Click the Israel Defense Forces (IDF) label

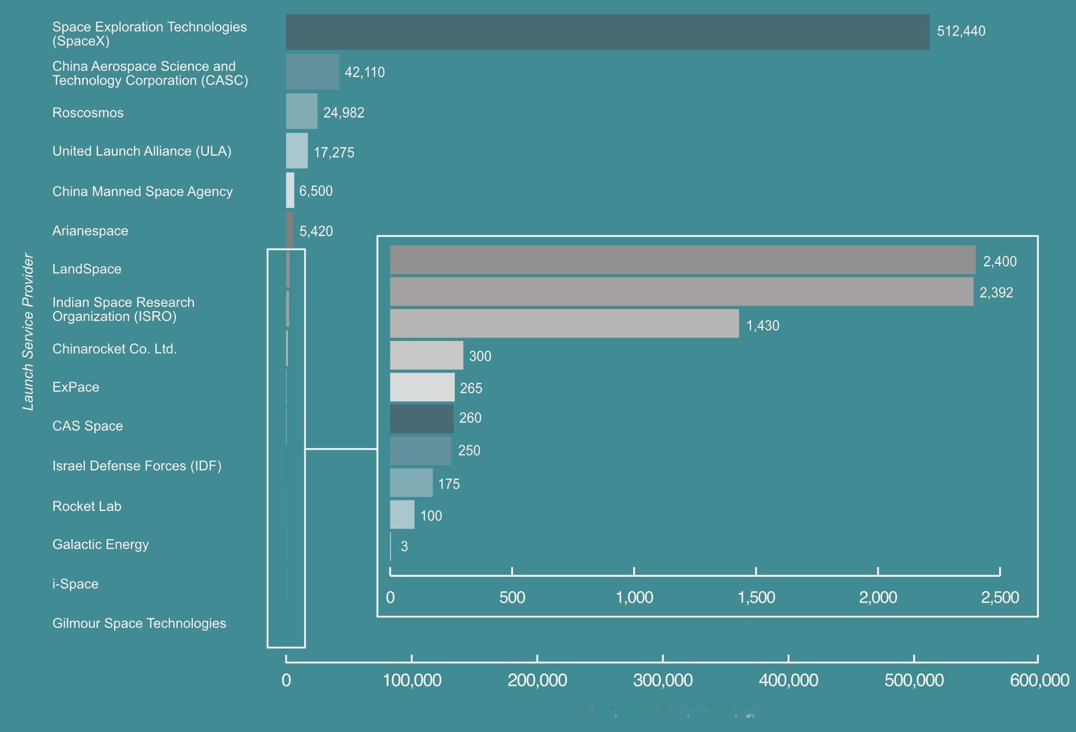pos(137,466)
